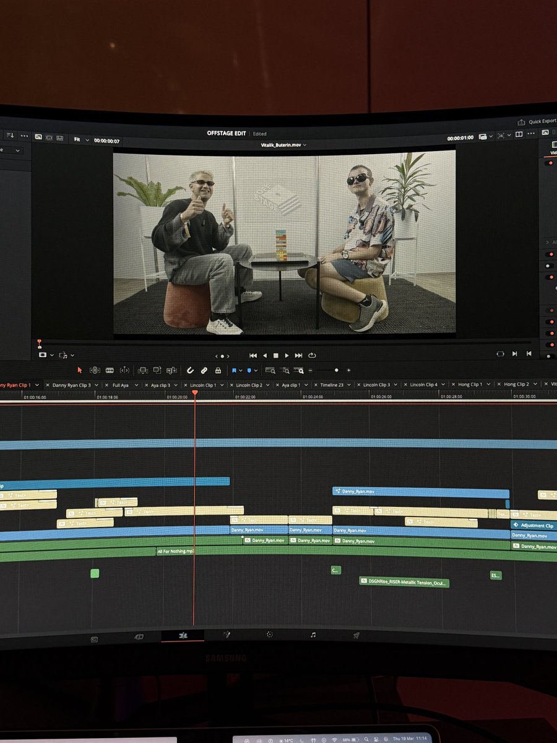The height and width of the screenshot is (743, 557).
Task: Click the timeline zoom minus button
Action: click(x=311, y=370)
